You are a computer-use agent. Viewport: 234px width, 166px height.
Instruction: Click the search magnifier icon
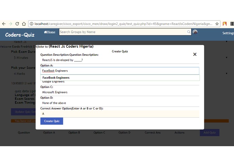pyautogui.click(x=189, y=32)
